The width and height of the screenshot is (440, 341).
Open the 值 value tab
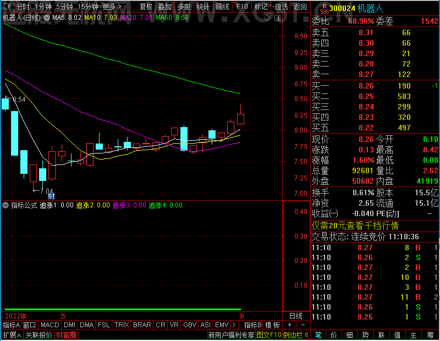click(397, 335)
